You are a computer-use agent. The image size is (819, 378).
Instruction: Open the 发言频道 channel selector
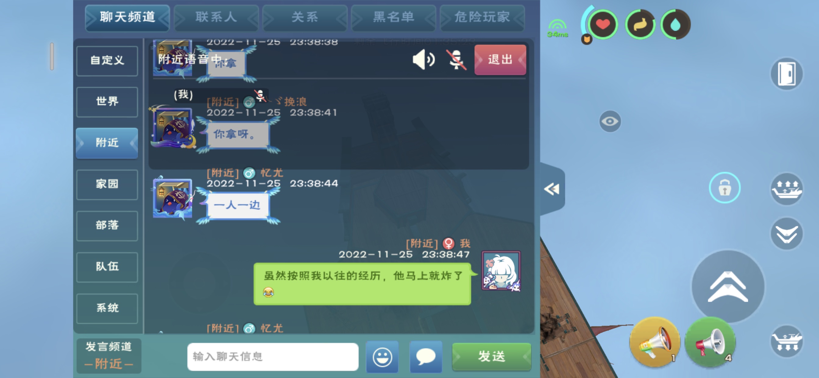[109, 355]
